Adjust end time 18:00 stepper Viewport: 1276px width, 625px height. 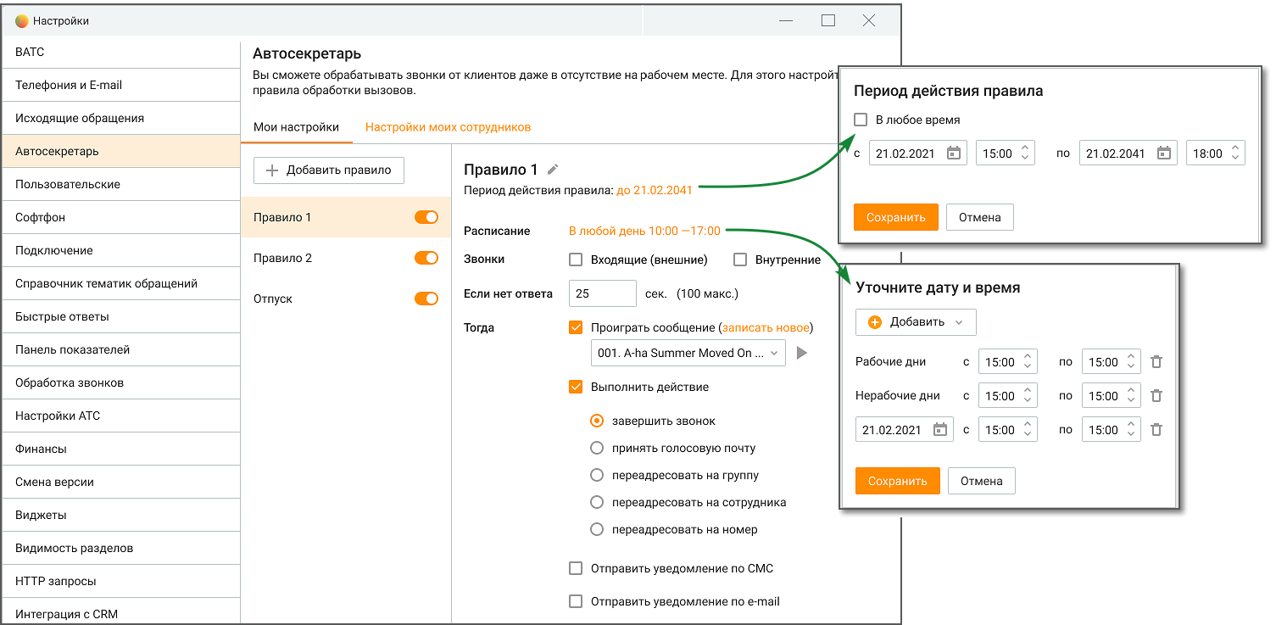1236,153
